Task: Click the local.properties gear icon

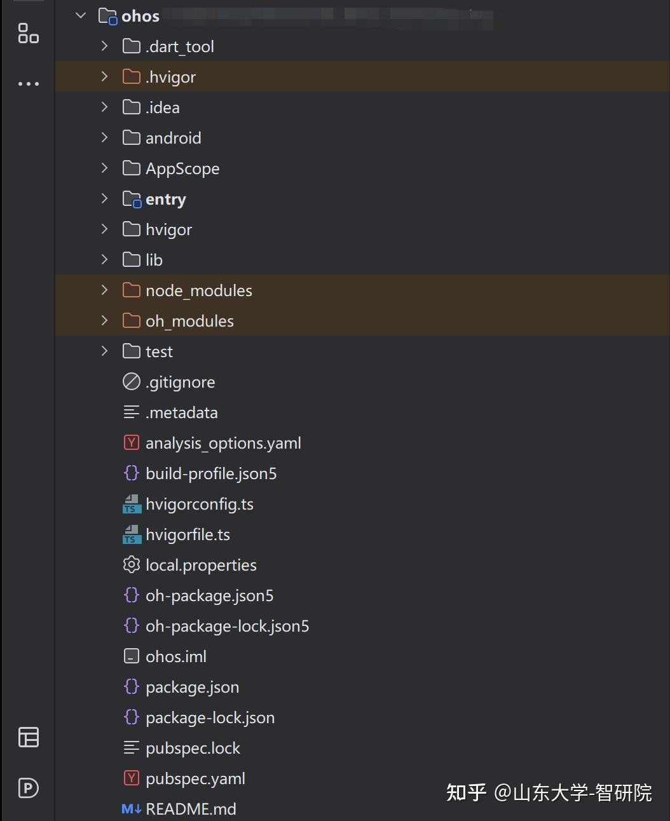Action: [x=132, y=565]
